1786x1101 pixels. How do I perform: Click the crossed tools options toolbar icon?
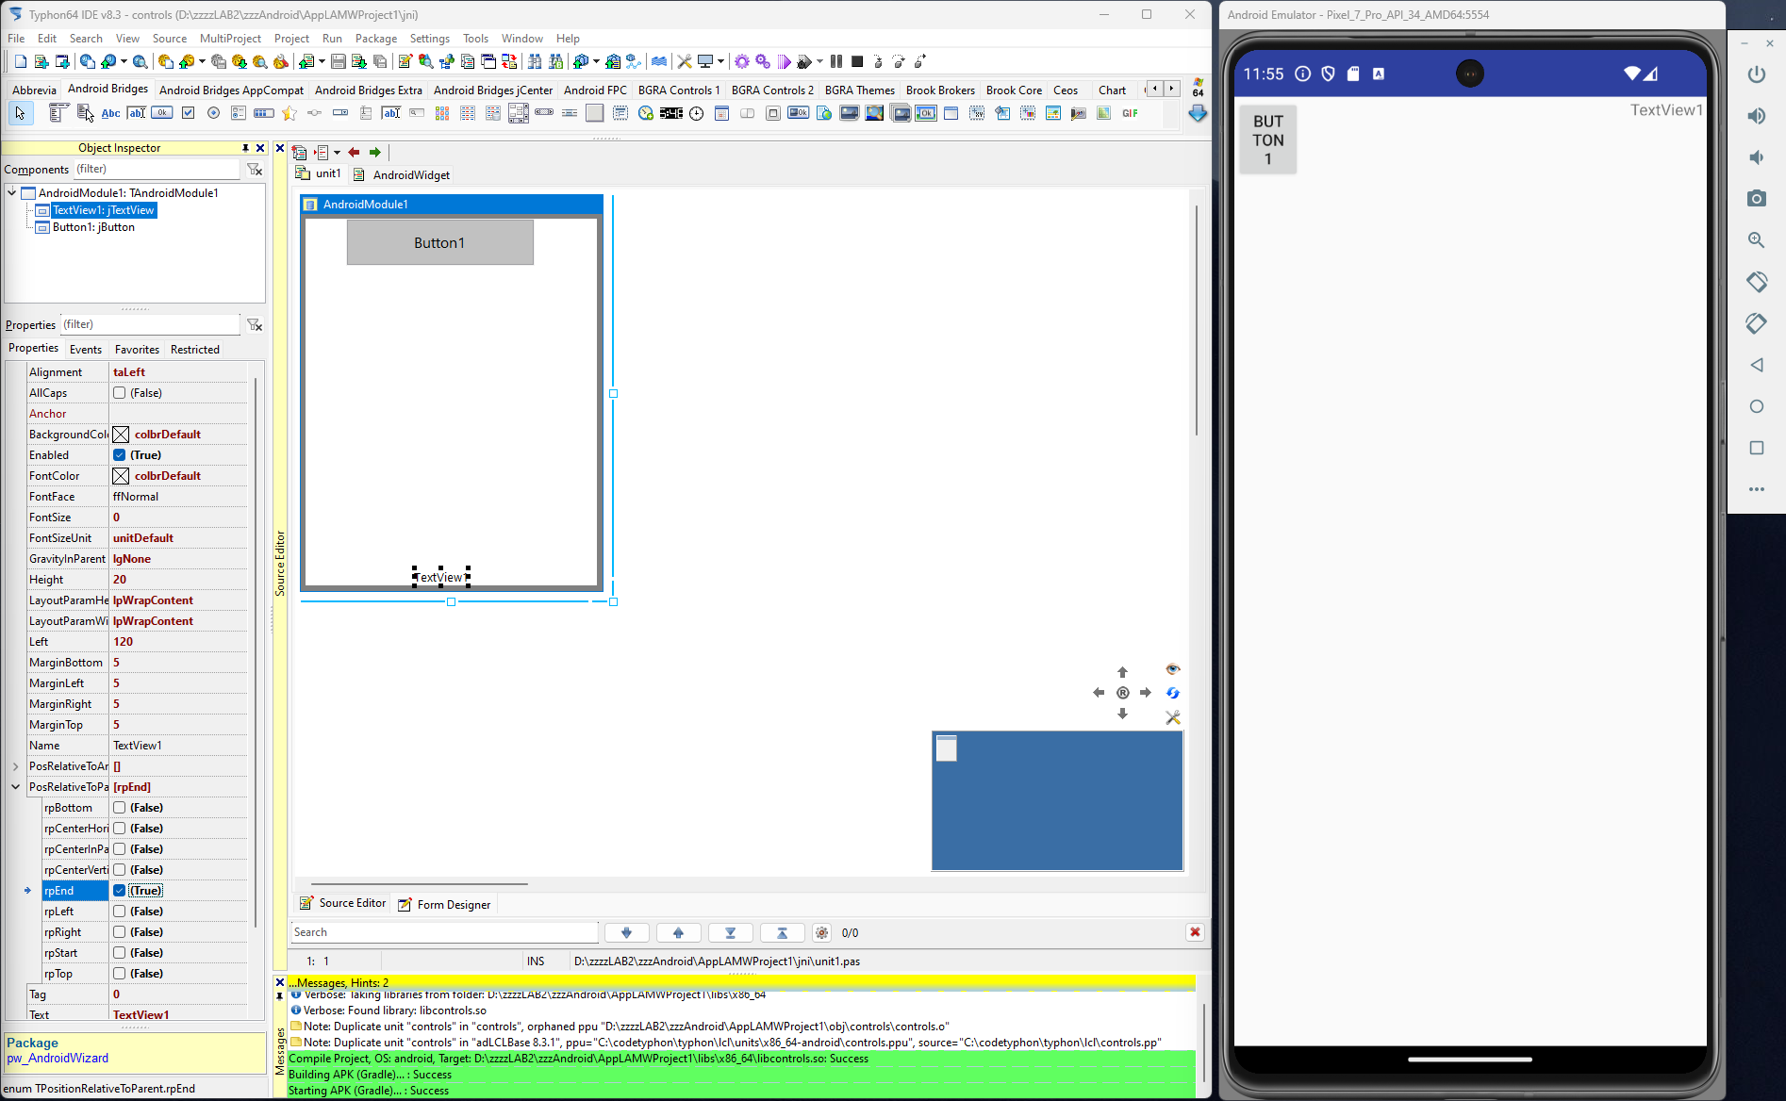[x=685, y=61]
